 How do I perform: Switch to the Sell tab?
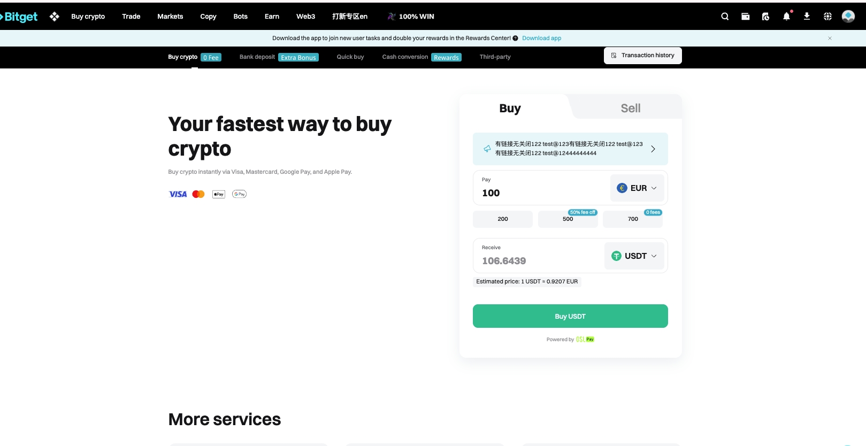coord(630,108)
